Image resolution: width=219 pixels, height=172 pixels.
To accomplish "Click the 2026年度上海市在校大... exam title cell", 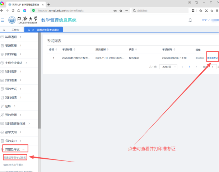I will [76, 58].
